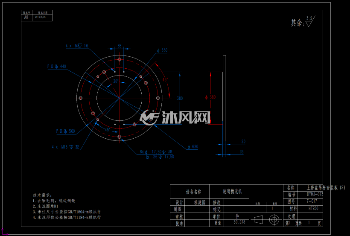Click the 'A0' revision cell
Viewport: 350px width, 236px height.
point(26,17)
